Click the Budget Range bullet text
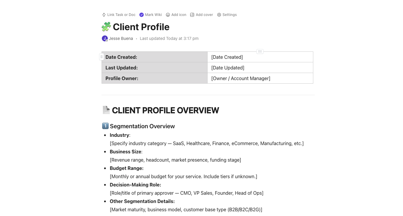Viewport: 403px width, 216px height. (127, 168)
